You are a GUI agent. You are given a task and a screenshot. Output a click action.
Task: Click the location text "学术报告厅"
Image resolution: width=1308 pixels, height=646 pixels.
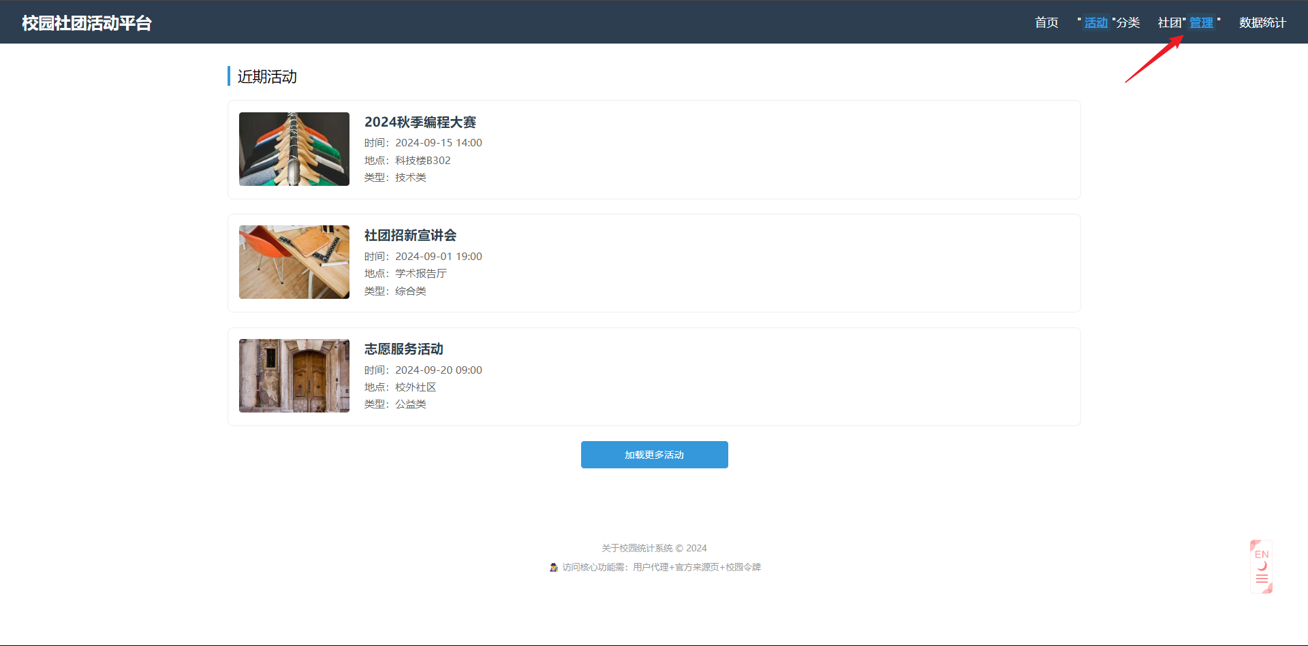[x=421, y=274]
